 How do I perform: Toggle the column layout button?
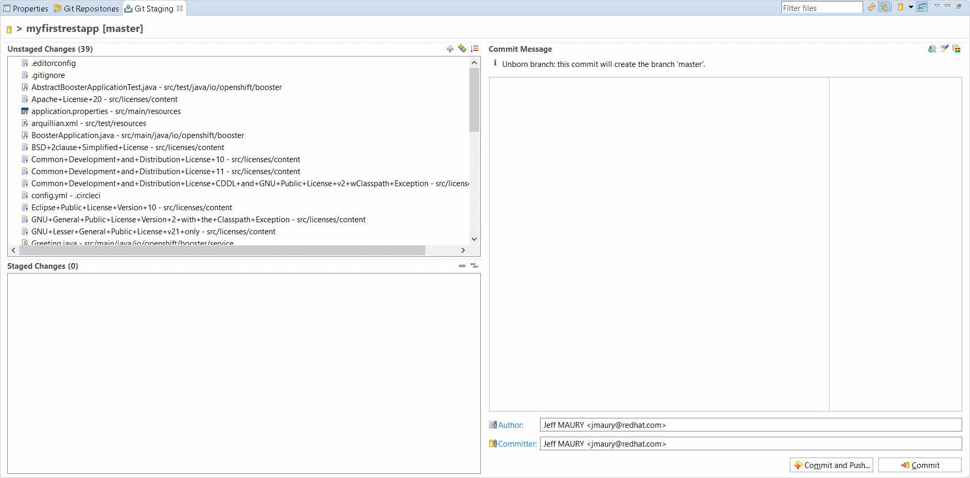[922, 7]
